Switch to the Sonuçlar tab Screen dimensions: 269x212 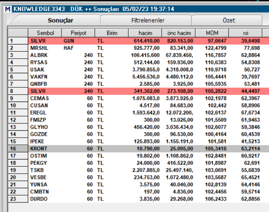coord(60,20)
